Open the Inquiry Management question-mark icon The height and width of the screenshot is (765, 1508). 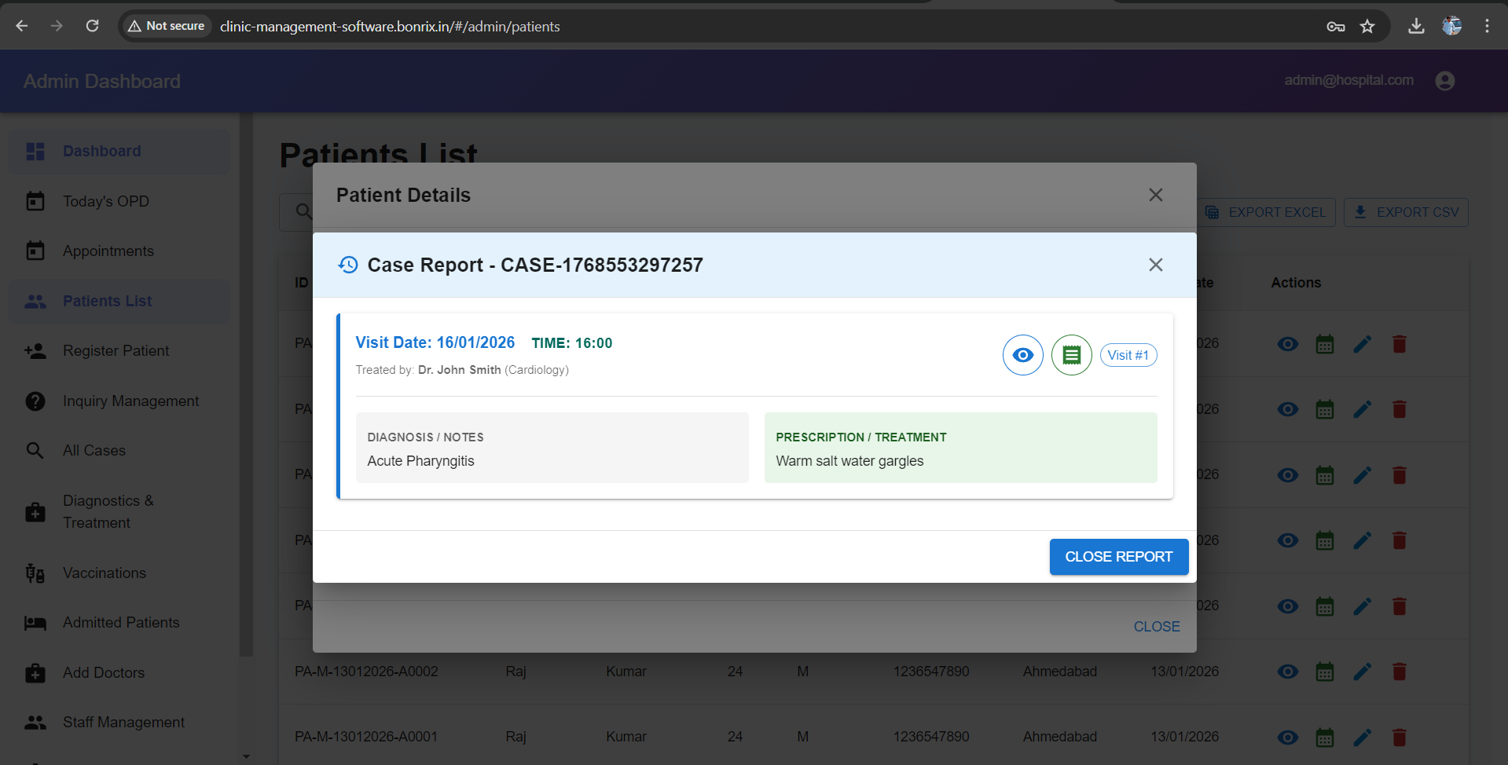[x=35, y=401]
